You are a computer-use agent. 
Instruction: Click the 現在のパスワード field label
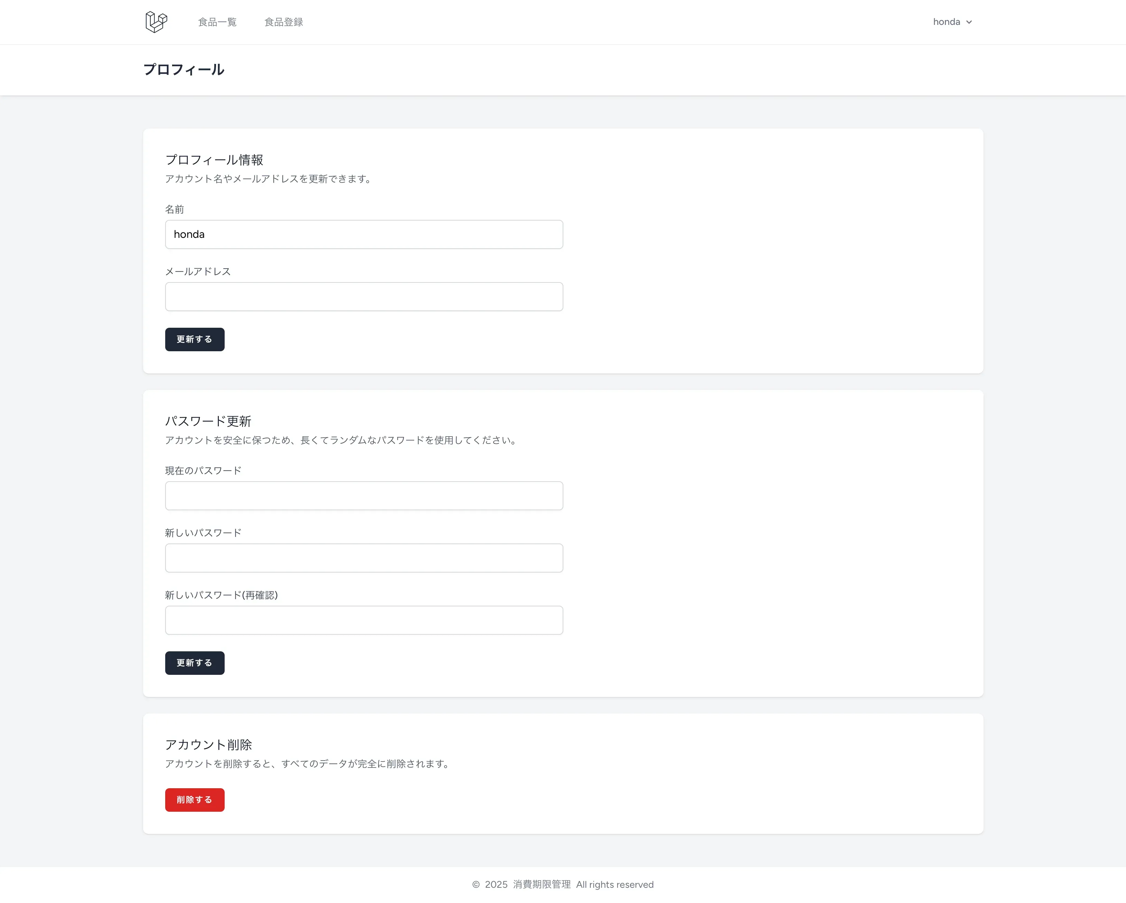point(203,471)
